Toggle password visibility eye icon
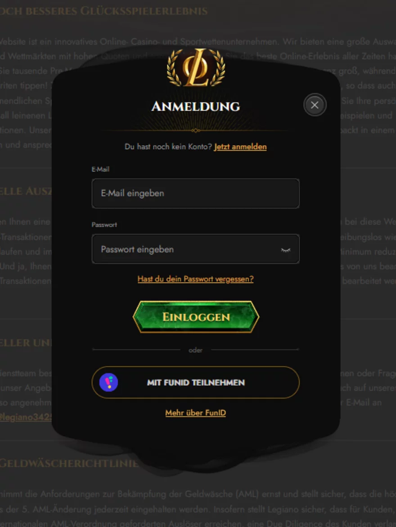 [286, 250]
